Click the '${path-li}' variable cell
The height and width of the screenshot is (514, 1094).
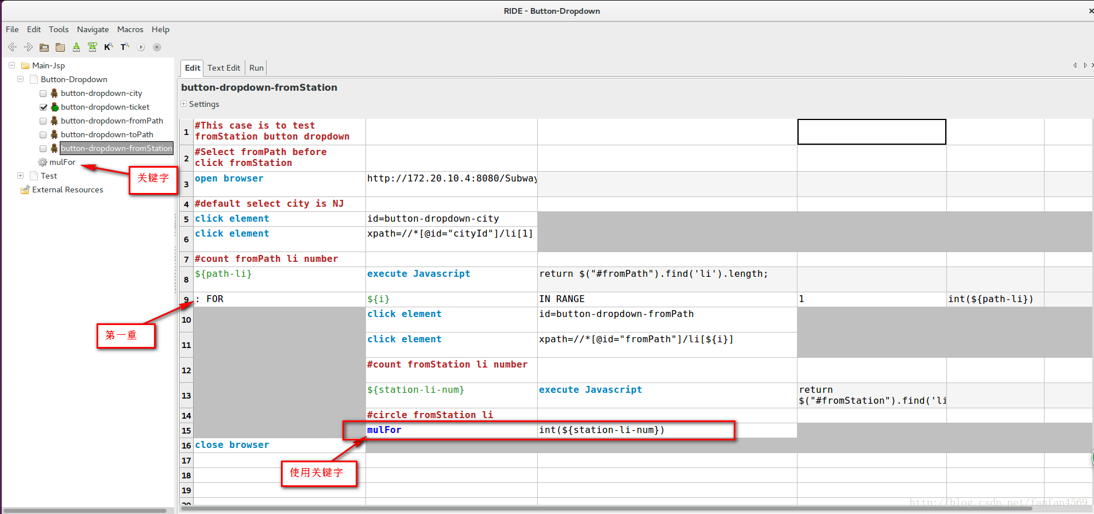coord(279,279)
